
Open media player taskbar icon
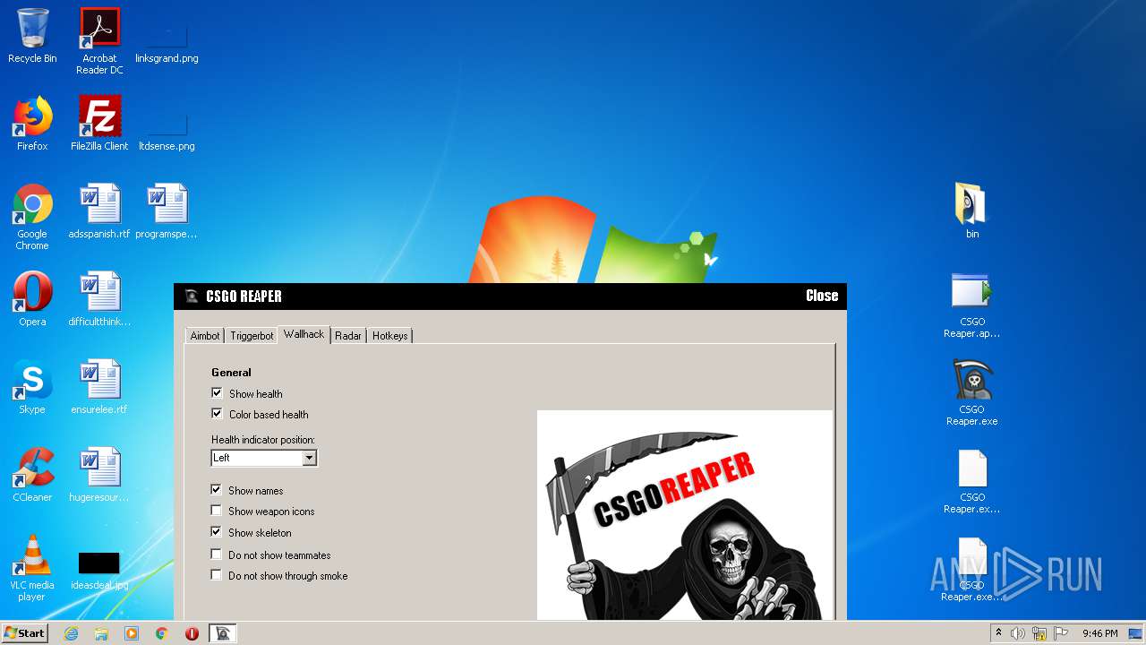coord(132,633)
